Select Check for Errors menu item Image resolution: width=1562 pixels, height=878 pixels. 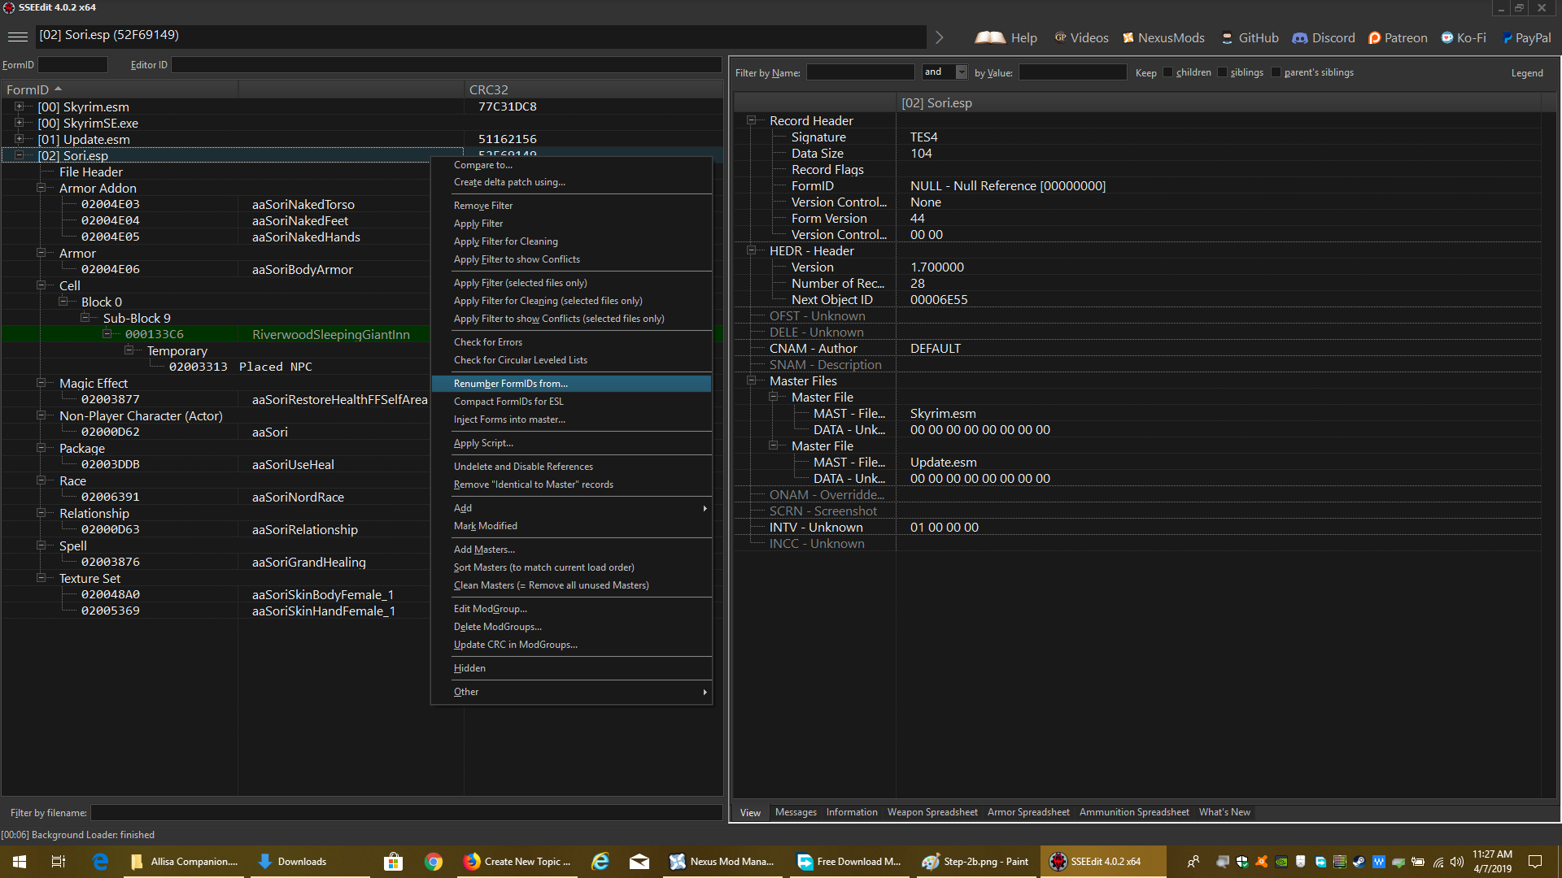[x=571, y=342]
